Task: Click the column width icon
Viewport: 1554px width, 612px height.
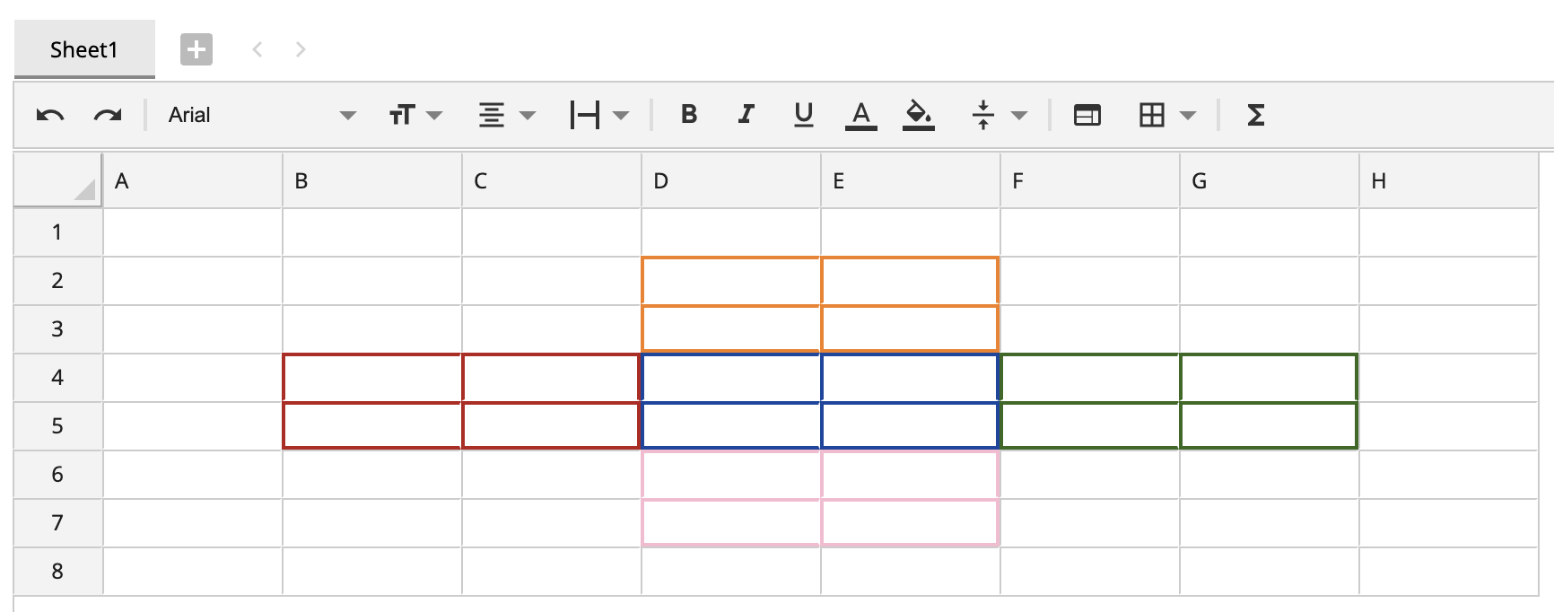Action: coord(585,115)
